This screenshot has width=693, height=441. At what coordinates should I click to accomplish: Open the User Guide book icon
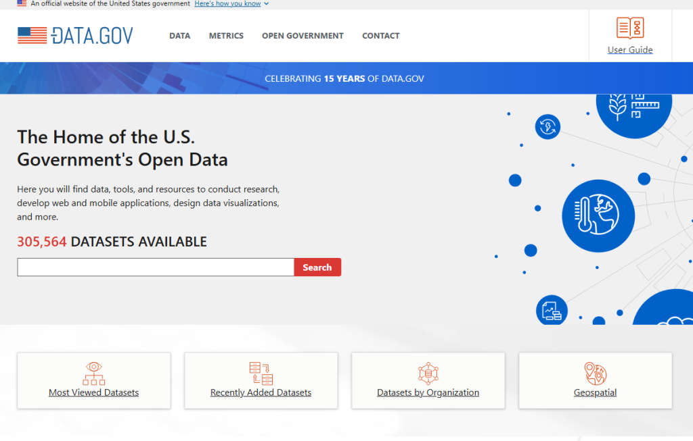click(x=630, y=28)
